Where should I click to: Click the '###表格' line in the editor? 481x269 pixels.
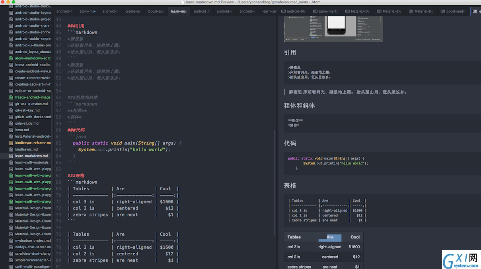[x=76, y=176]
